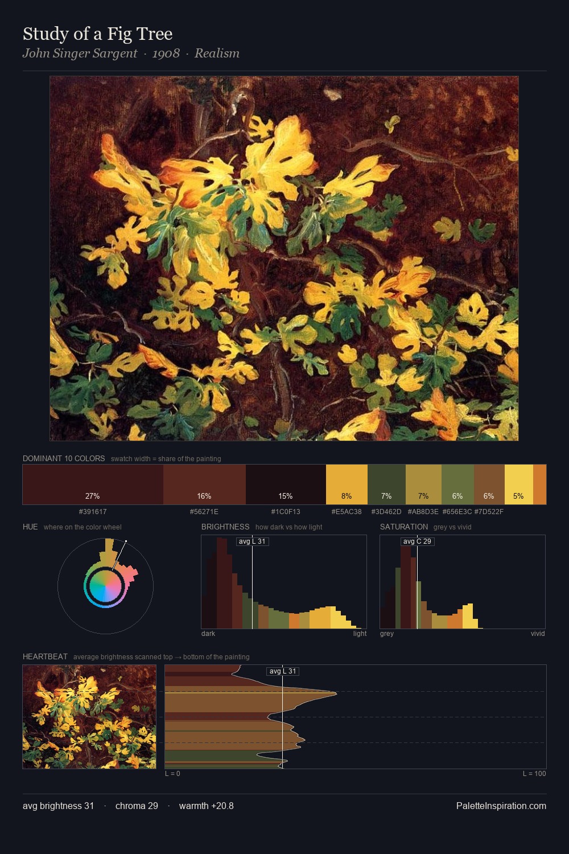The width and height of the screenshot is (569, 854).
Task: Click the avg brightness 31 footer stat
Action: pyautogui.click(x=58, y=806)
